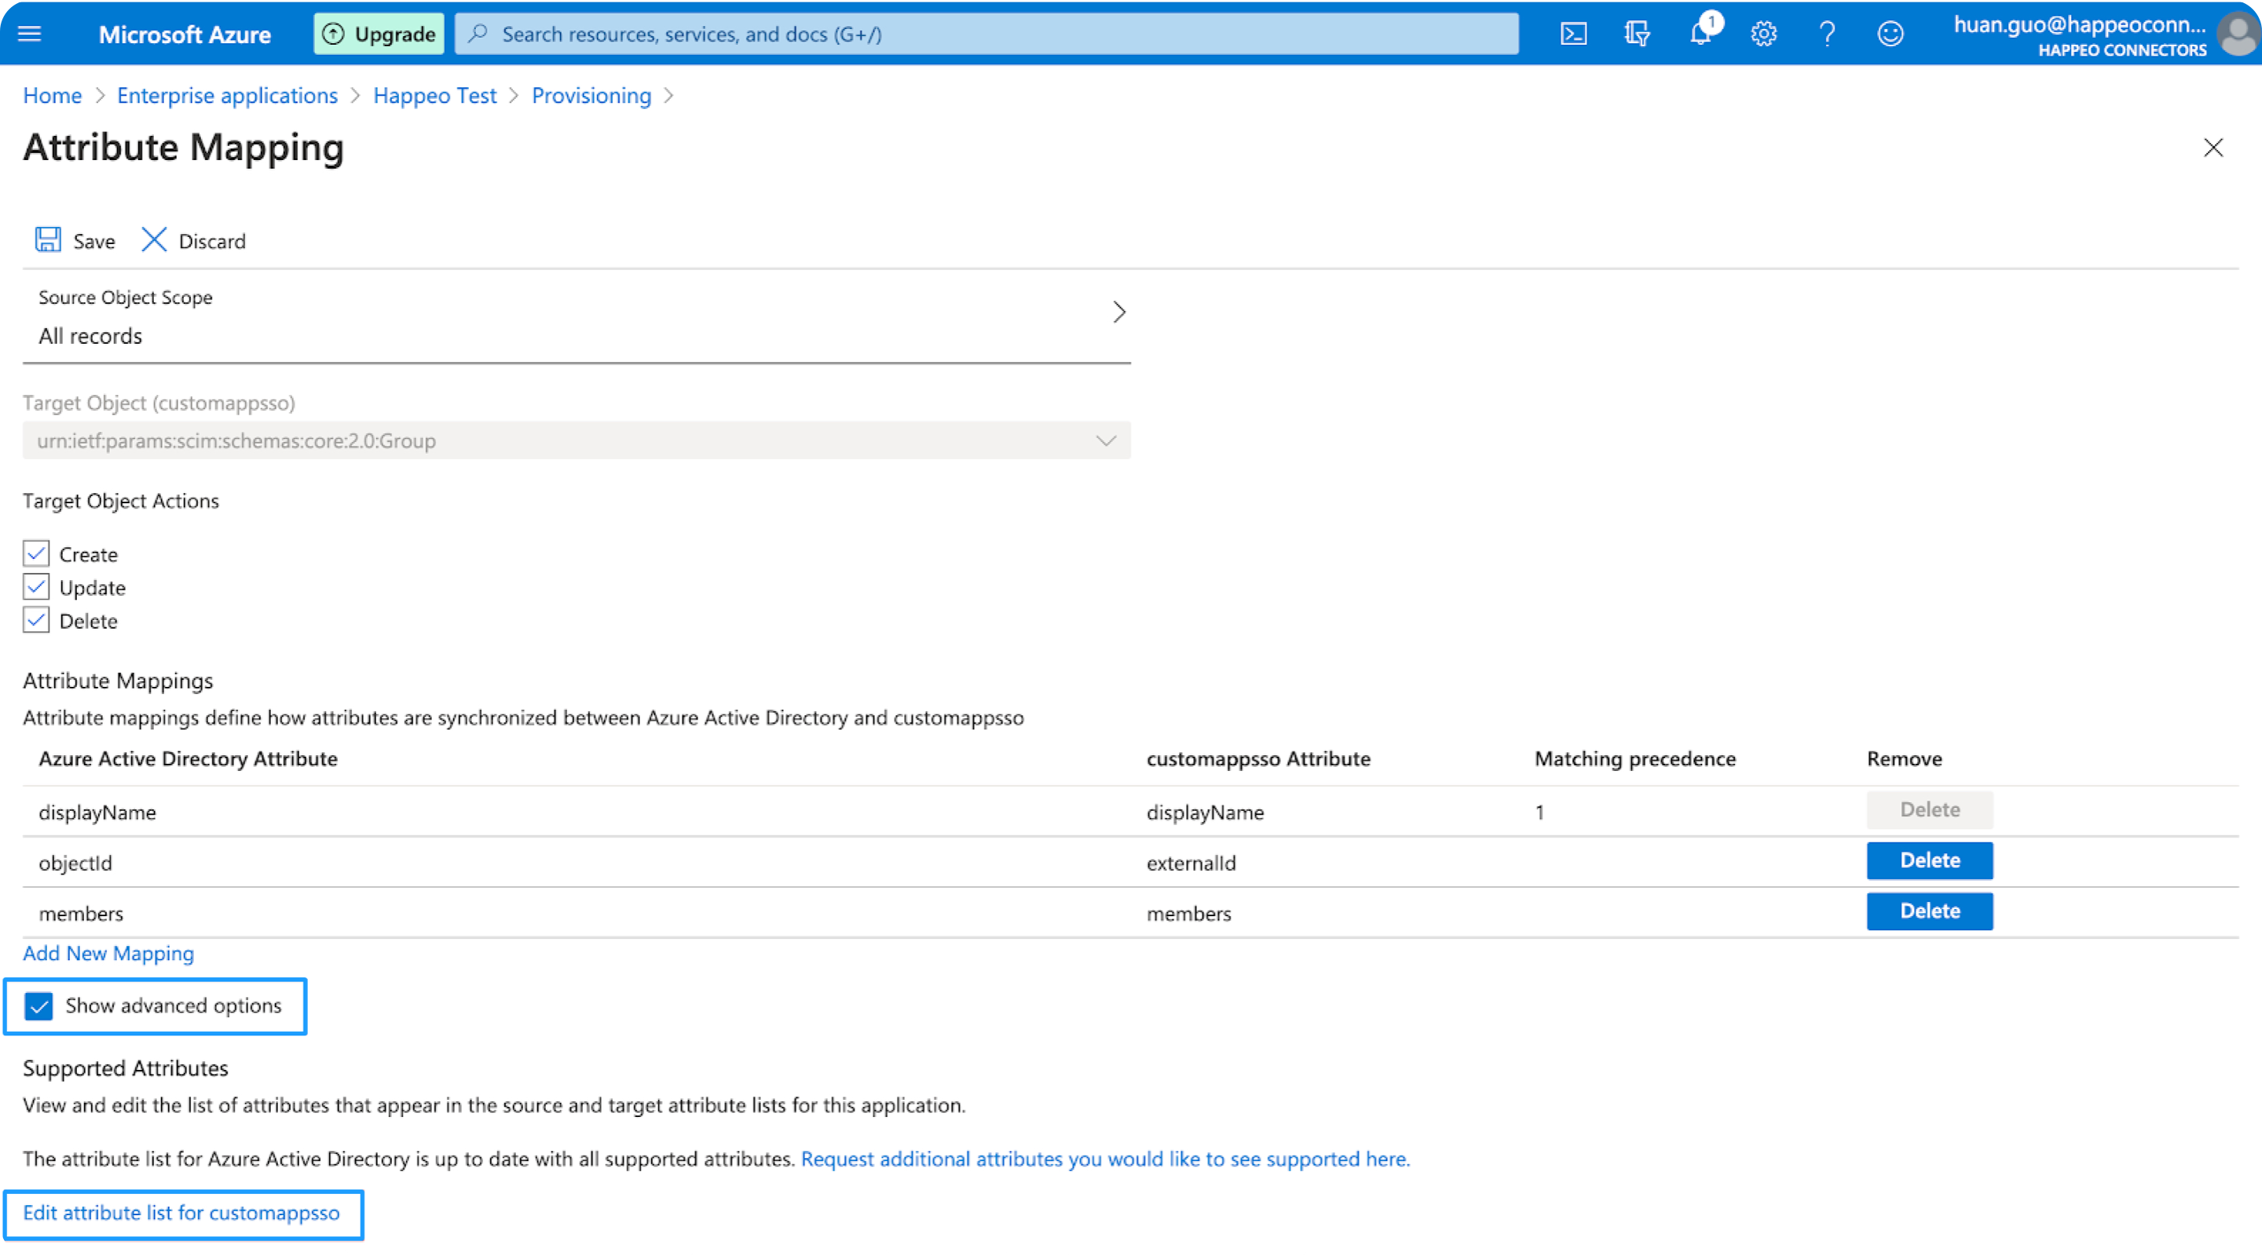
Task: Toggle the Create checkbox
Action: pyautogui.click(x=36, y=554)
